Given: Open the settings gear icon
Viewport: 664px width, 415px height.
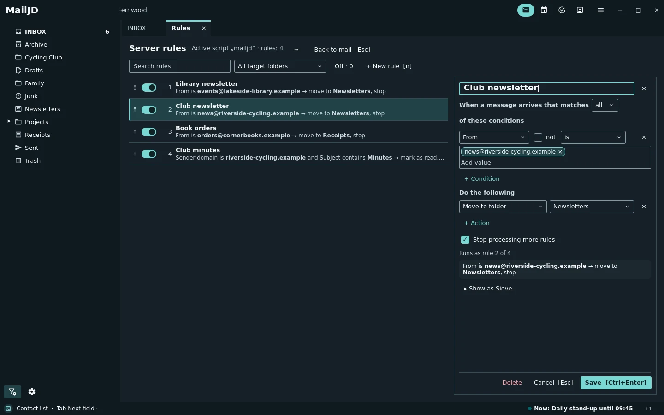Looking at the screenshot, I should pyautogui.click(x=32, y=392).
